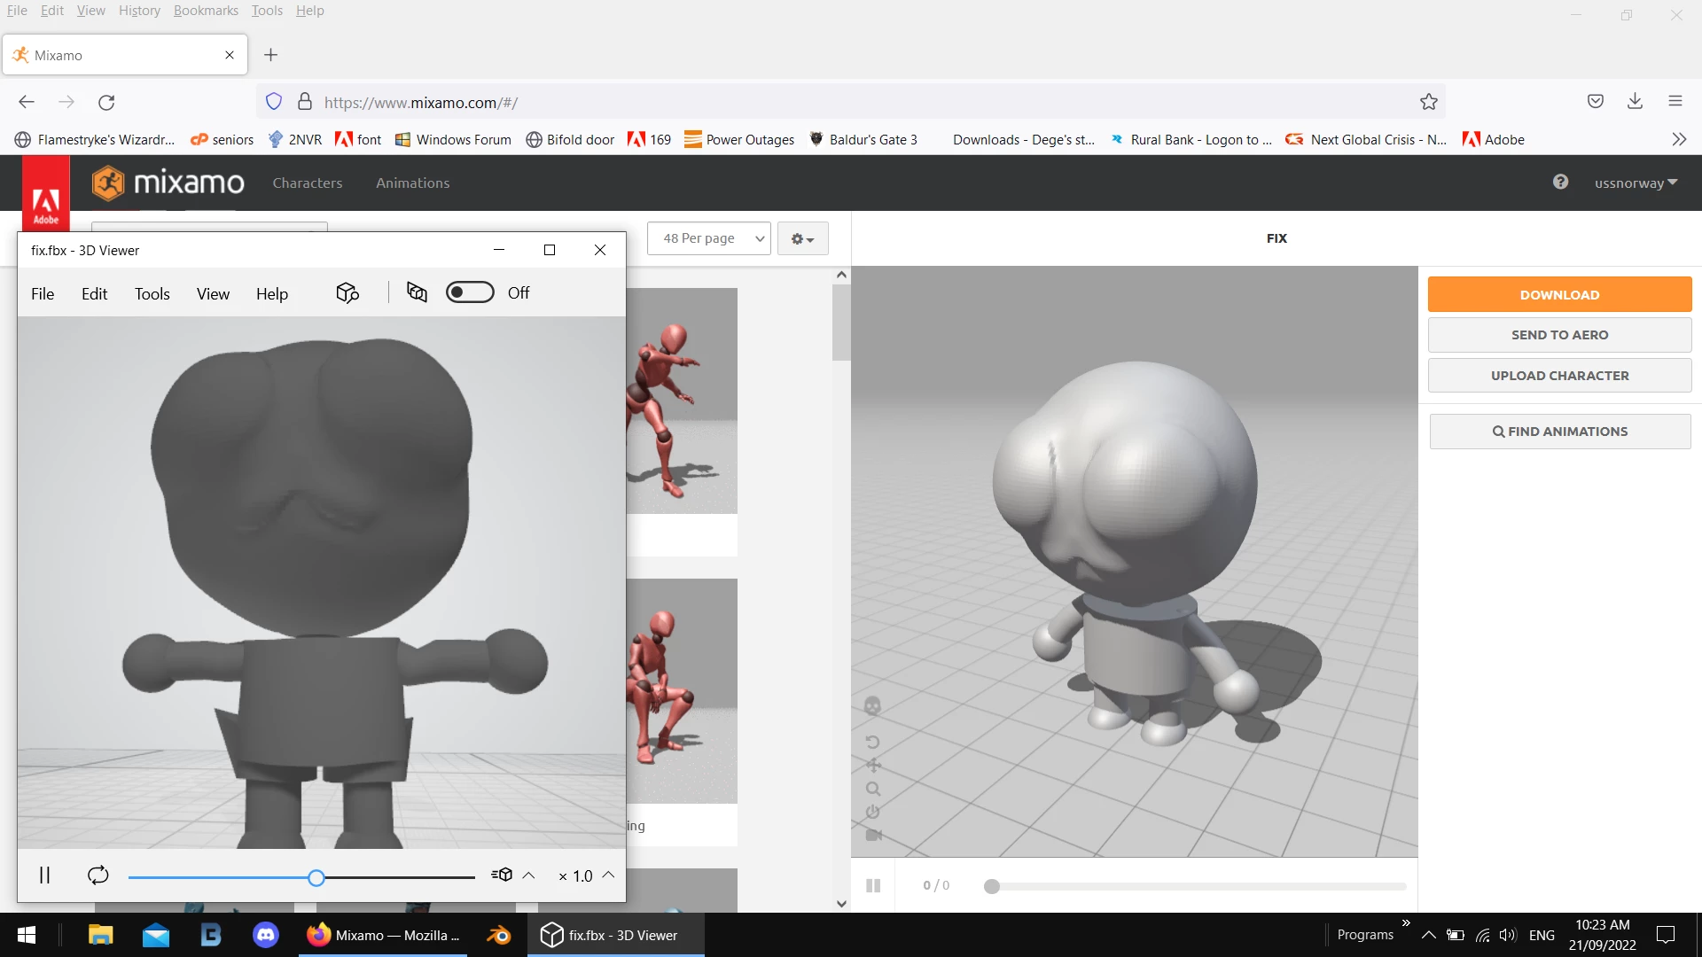Image resolution: width=1702 pixels, height=957 pixels.
Task: Open Mixamo help question mark icon
Action: 1560,183
